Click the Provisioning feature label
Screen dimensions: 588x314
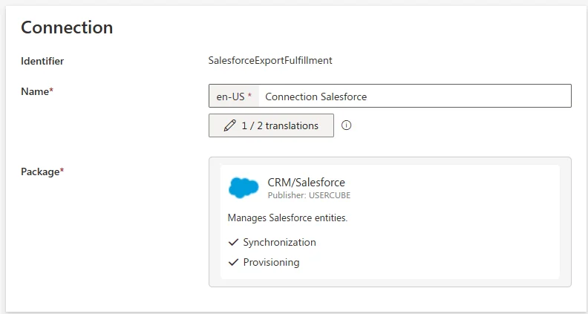click(271, 262)
